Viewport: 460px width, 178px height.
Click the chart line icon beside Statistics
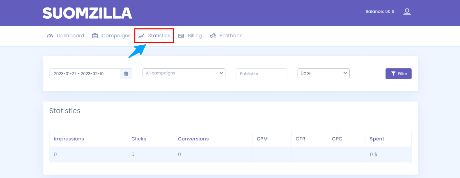click(141, 36)
